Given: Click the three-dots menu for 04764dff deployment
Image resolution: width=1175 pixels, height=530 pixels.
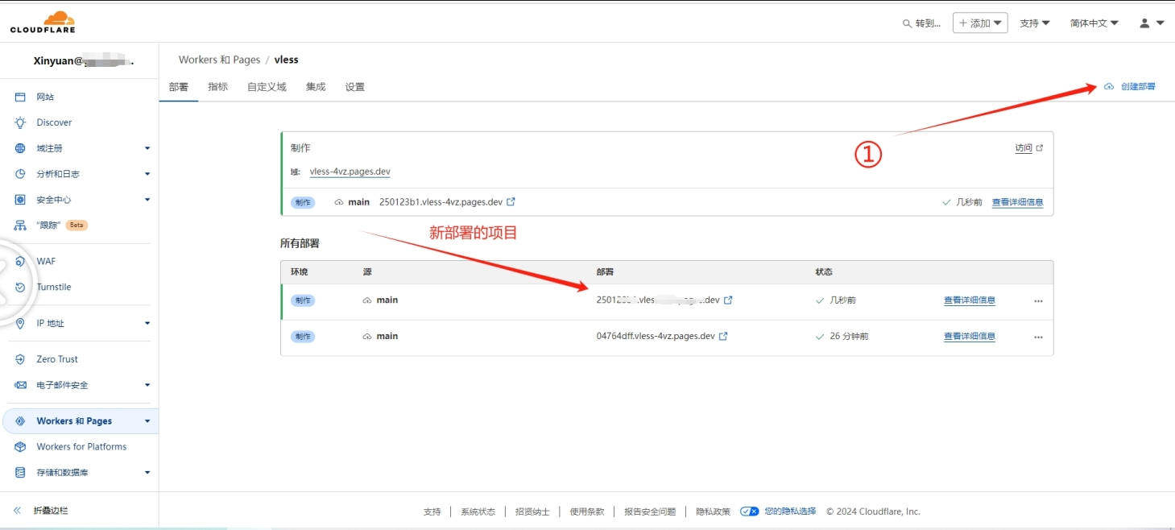Looking at the screenshot, I should pos(1038,337).
